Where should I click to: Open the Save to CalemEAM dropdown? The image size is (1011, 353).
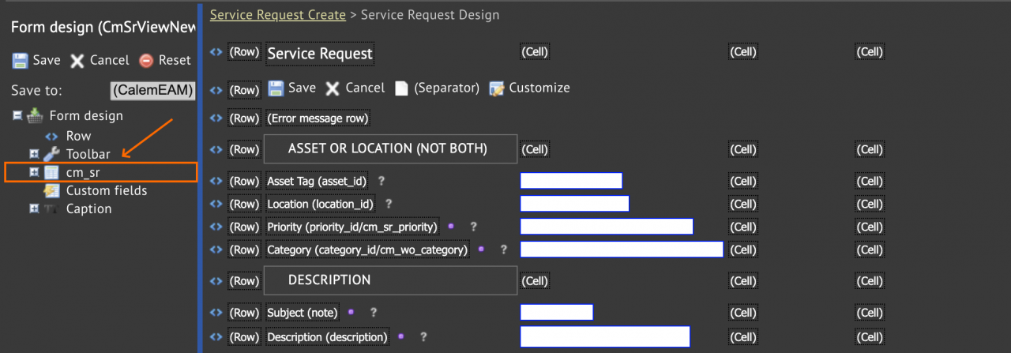tap(152, 91)
